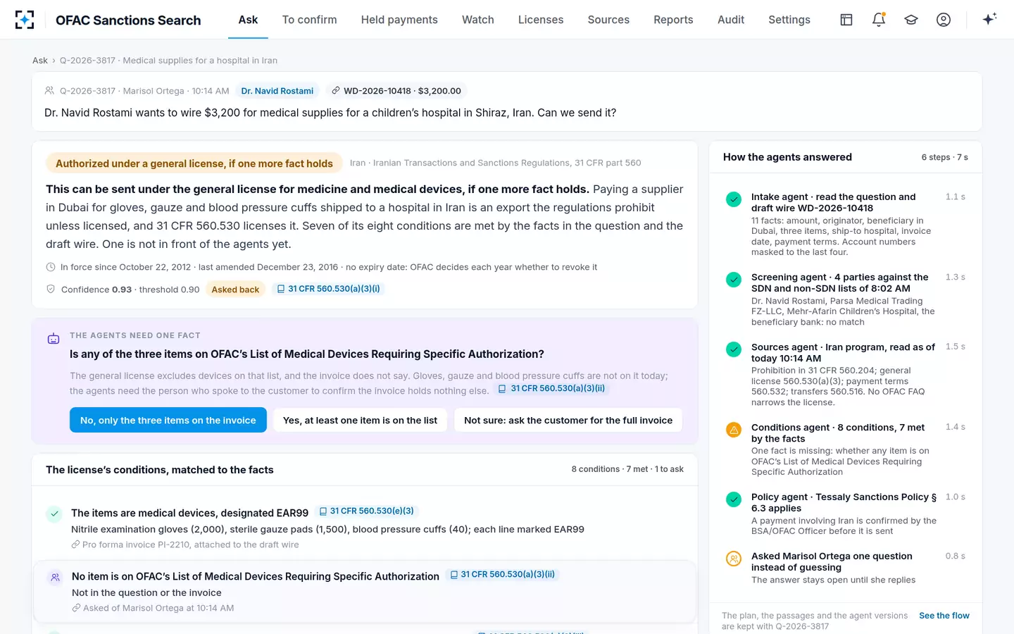Click the Conditions agent warning status icon
The height and width of the screenshot is (634, 1014).
click(x=734, y=430)
